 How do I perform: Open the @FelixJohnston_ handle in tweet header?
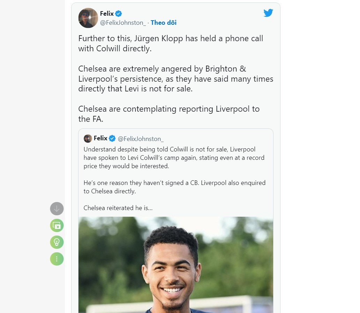[123, 23]
